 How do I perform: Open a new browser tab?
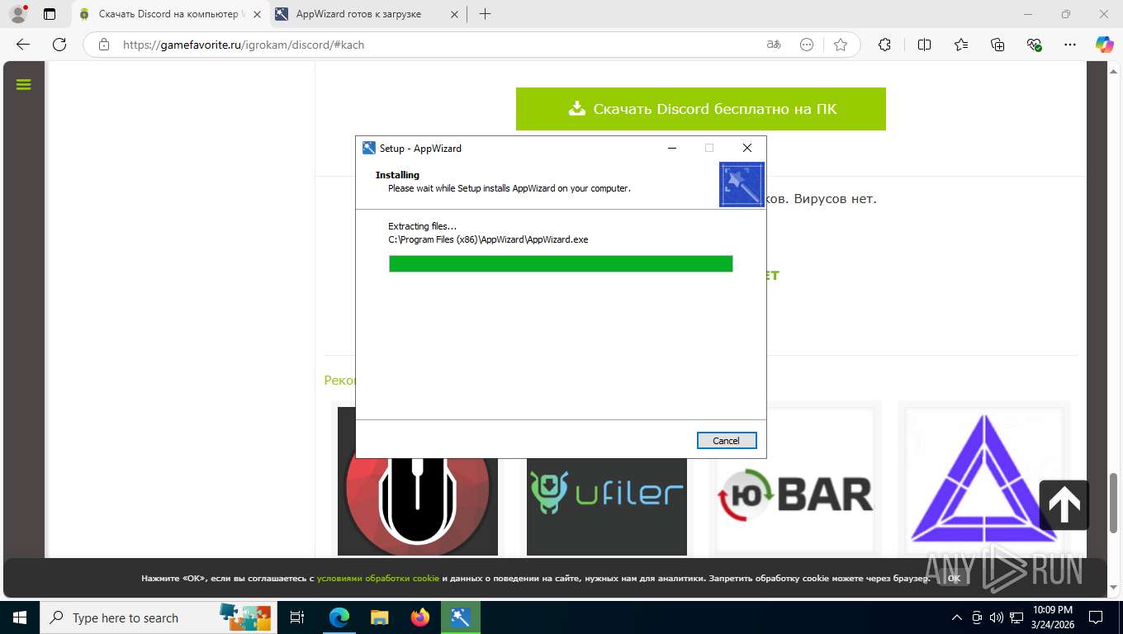coord(485,14)
